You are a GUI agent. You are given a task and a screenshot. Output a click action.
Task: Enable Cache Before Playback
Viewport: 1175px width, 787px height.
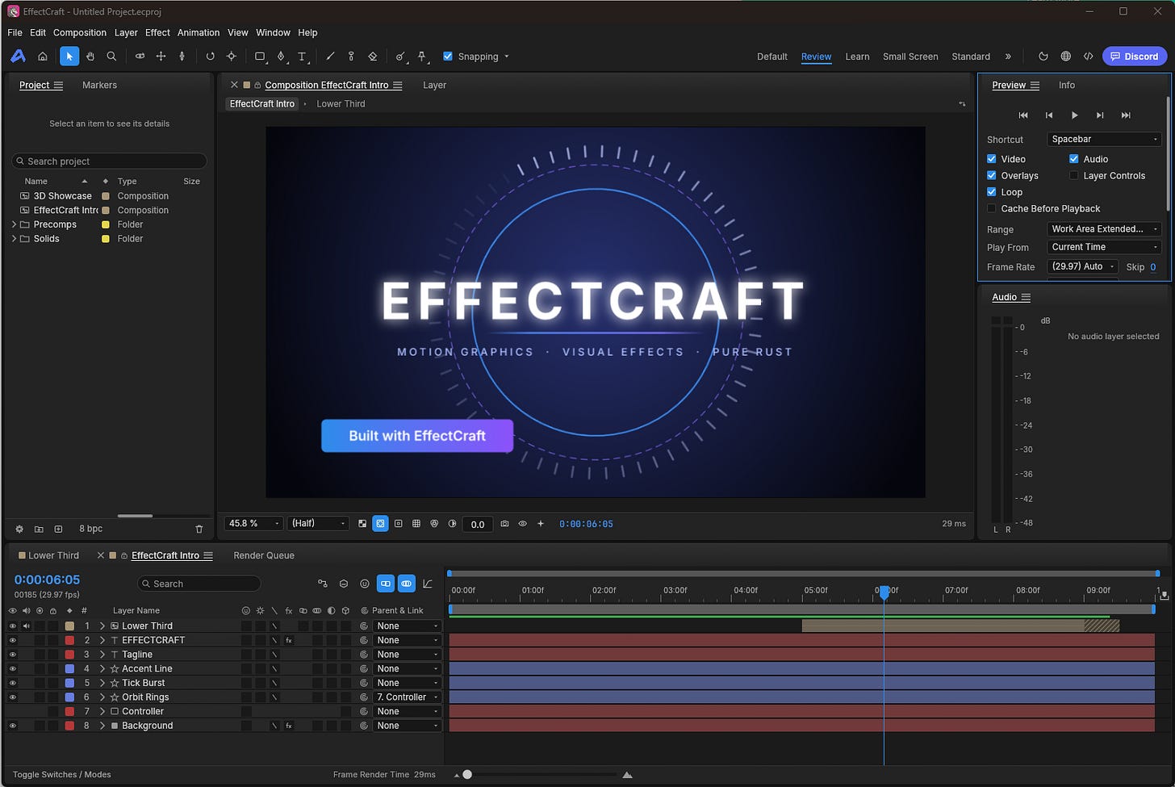(x=992, y=208)
